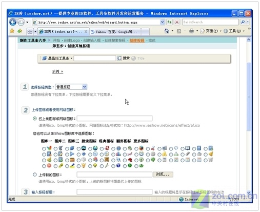
Task: Click the vertical scrollbar thumb of the page
Action: click(249, 97)
